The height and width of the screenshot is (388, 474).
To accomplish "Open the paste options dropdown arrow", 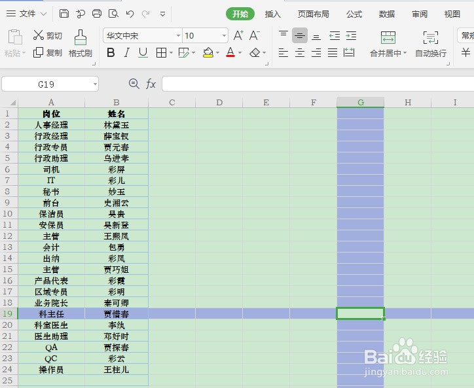I will coord(24,53).
